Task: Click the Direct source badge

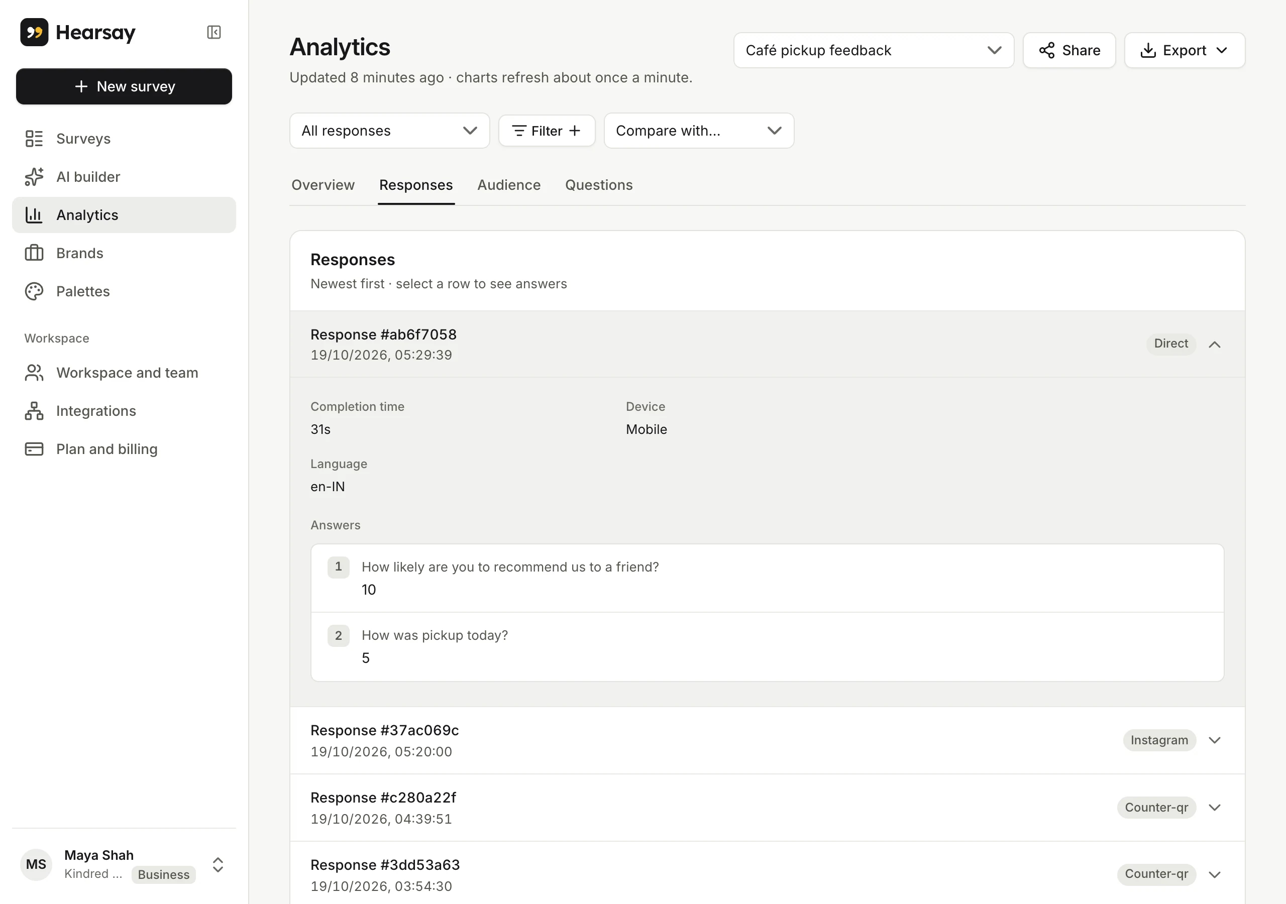Action: (x=1171, y=344)
